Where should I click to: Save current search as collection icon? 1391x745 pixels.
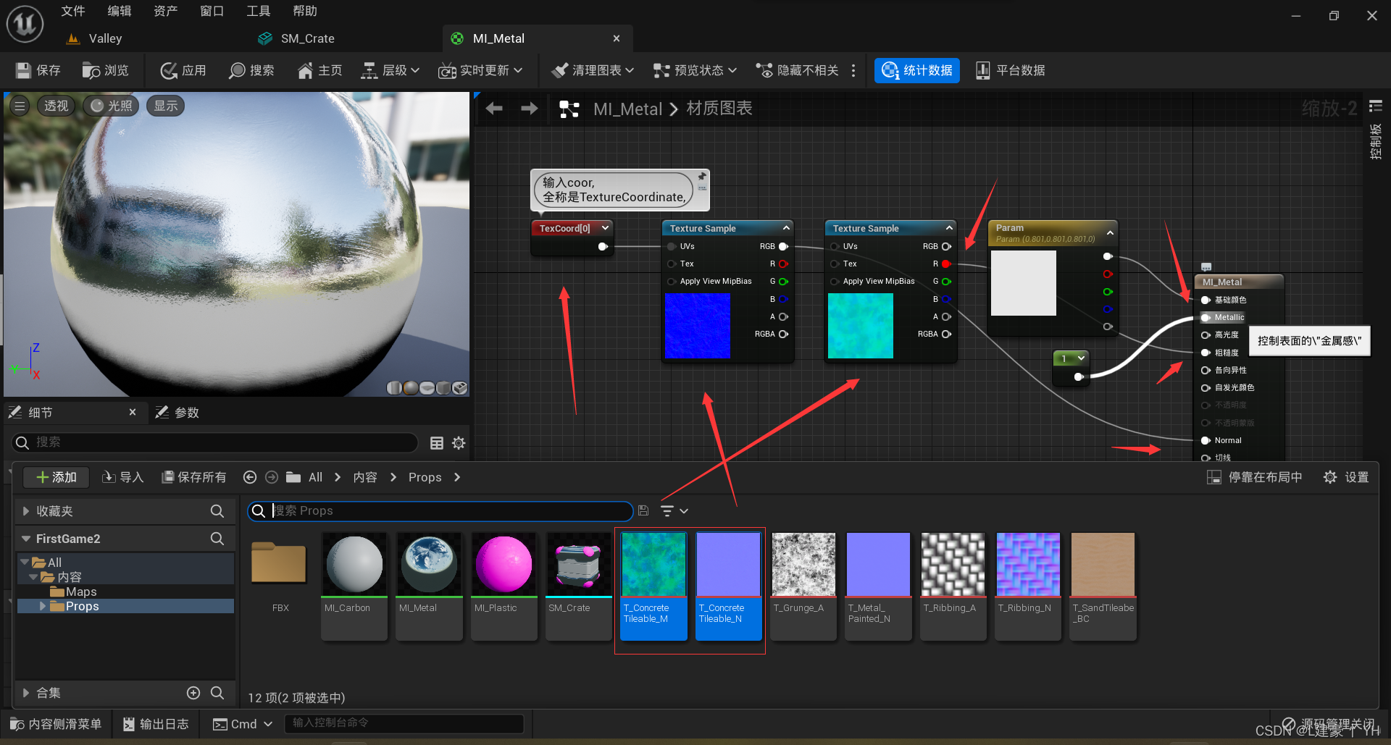point(643,510)
